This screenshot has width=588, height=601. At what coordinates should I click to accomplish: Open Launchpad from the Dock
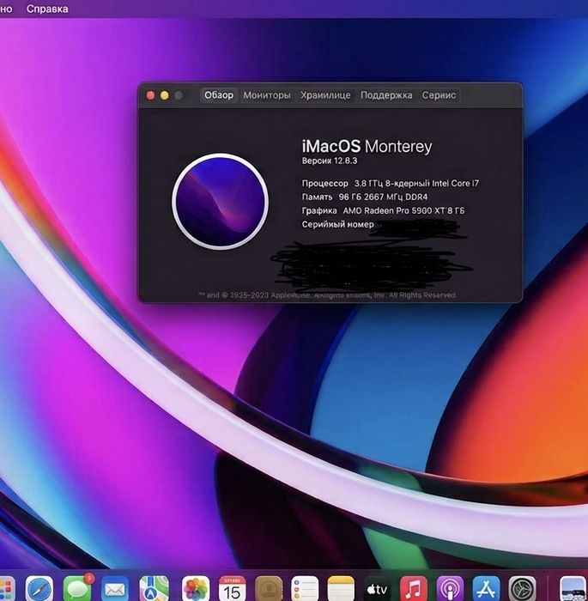coord(7,589)
